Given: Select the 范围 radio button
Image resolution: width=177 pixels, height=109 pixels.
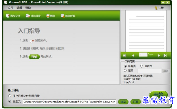Looking at the screenshot, I should pos(125,71).
